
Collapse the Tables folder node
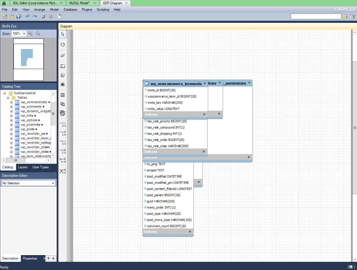(8, 98)
